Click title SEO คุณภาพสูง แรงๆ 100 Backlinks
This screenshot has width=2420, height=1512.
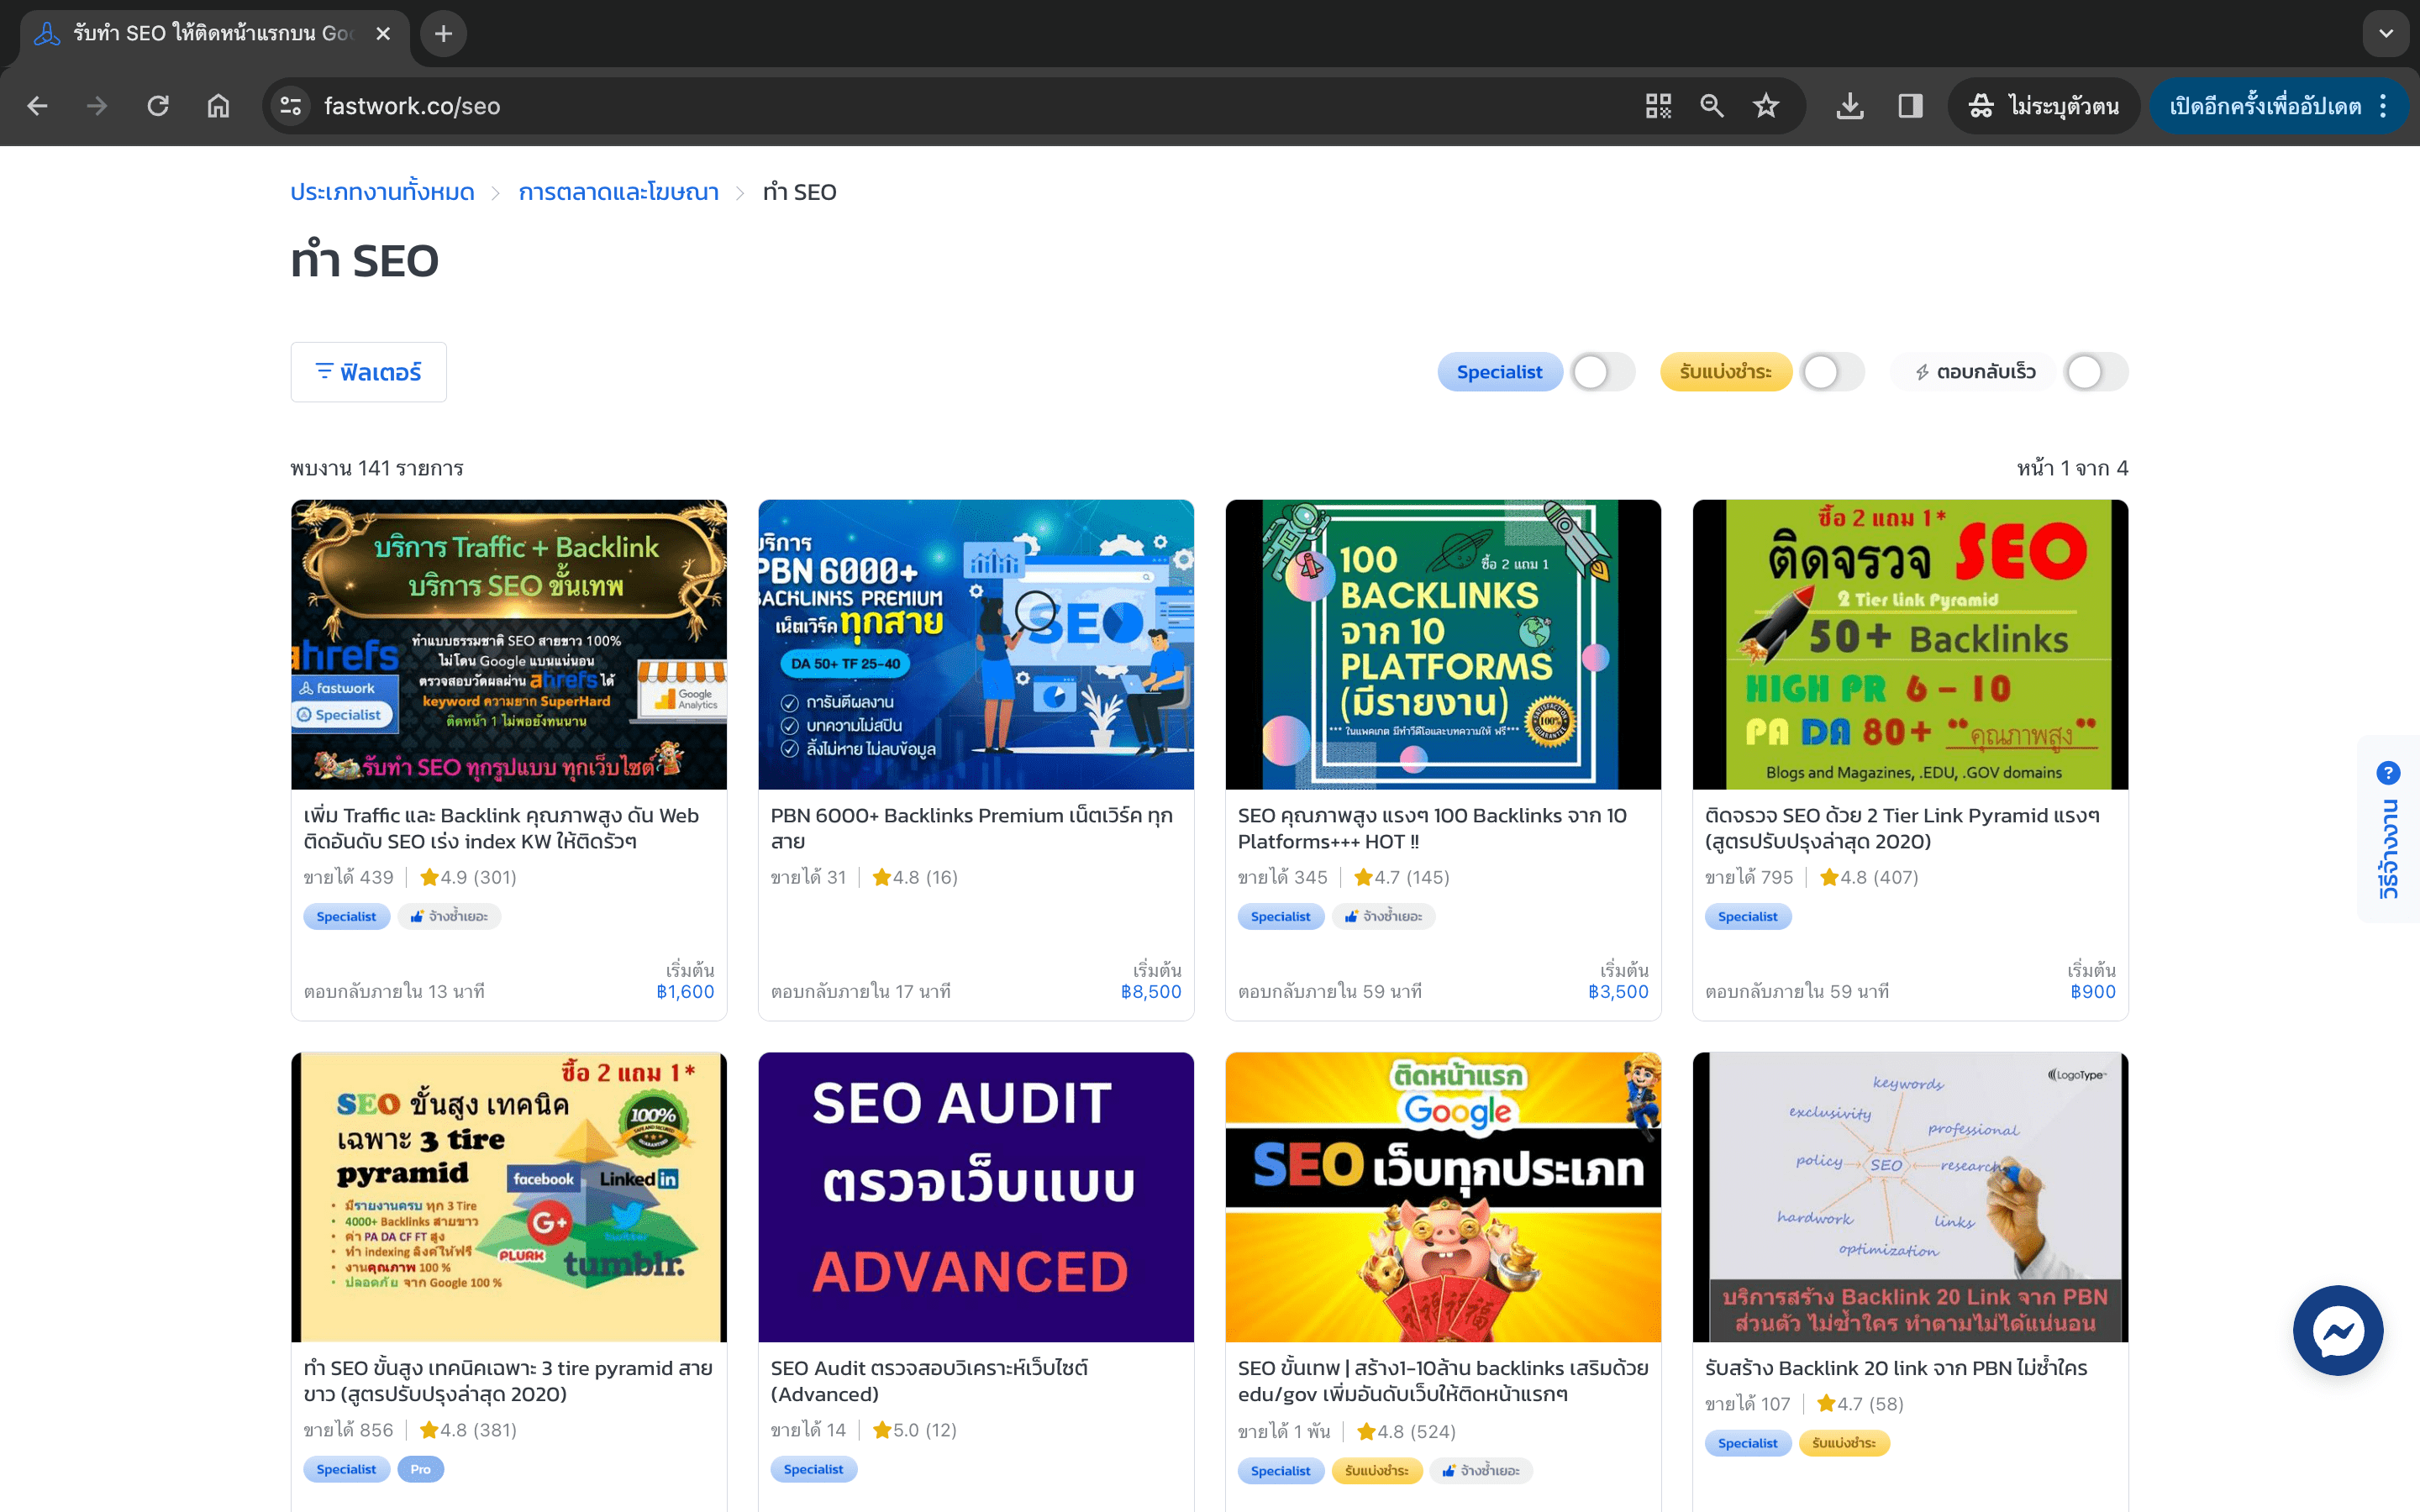click(x=1432, y=828)
